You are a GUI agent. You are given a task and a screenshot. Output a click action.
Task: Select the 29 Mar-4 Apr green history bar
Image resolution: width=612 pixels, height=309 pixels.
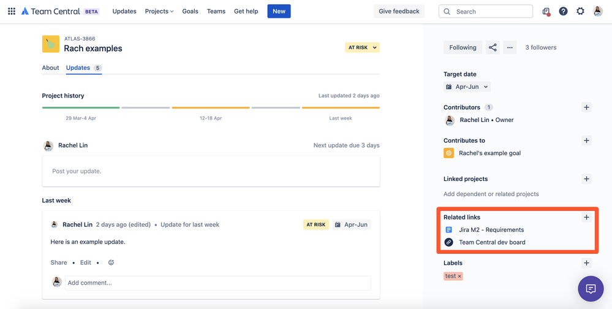tap(81, 108)
